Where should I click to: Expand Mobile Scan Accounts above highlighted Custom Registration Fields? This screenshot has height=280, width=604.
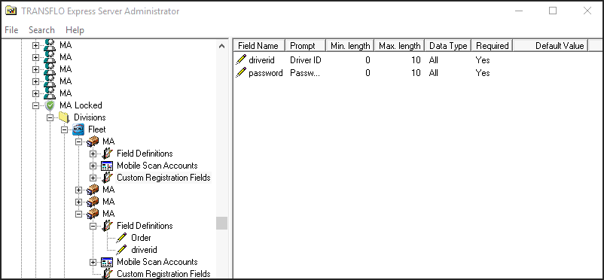93,166
